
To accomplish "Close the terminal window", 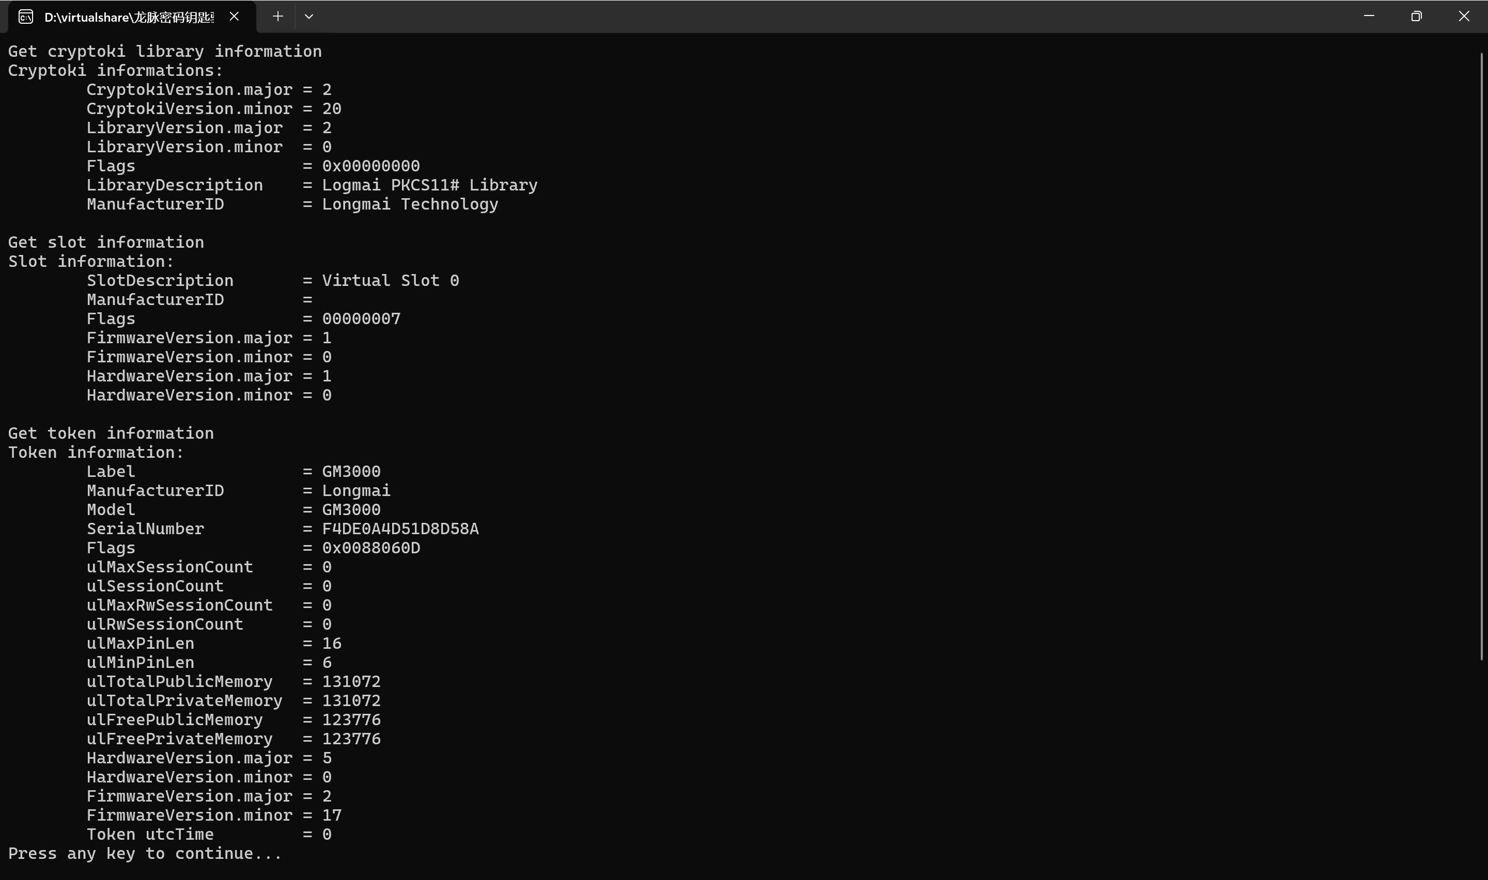I will [x=1464, y=16].
